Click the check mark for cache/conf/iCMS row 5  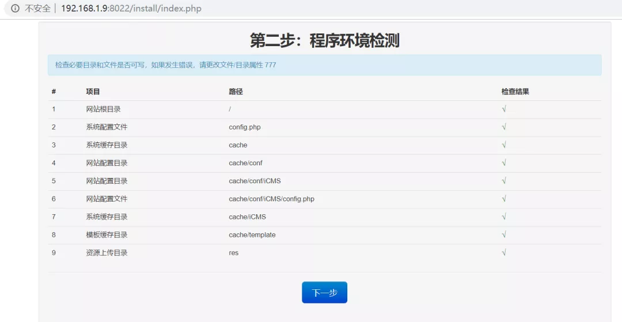[x=504, y=181]
